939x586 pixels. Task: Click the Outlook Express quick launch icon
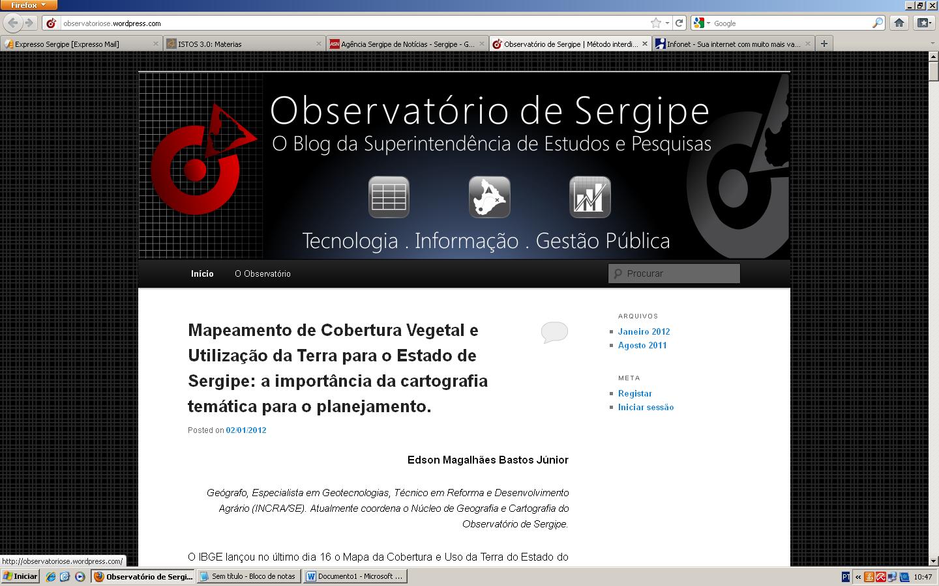(65, 576)
